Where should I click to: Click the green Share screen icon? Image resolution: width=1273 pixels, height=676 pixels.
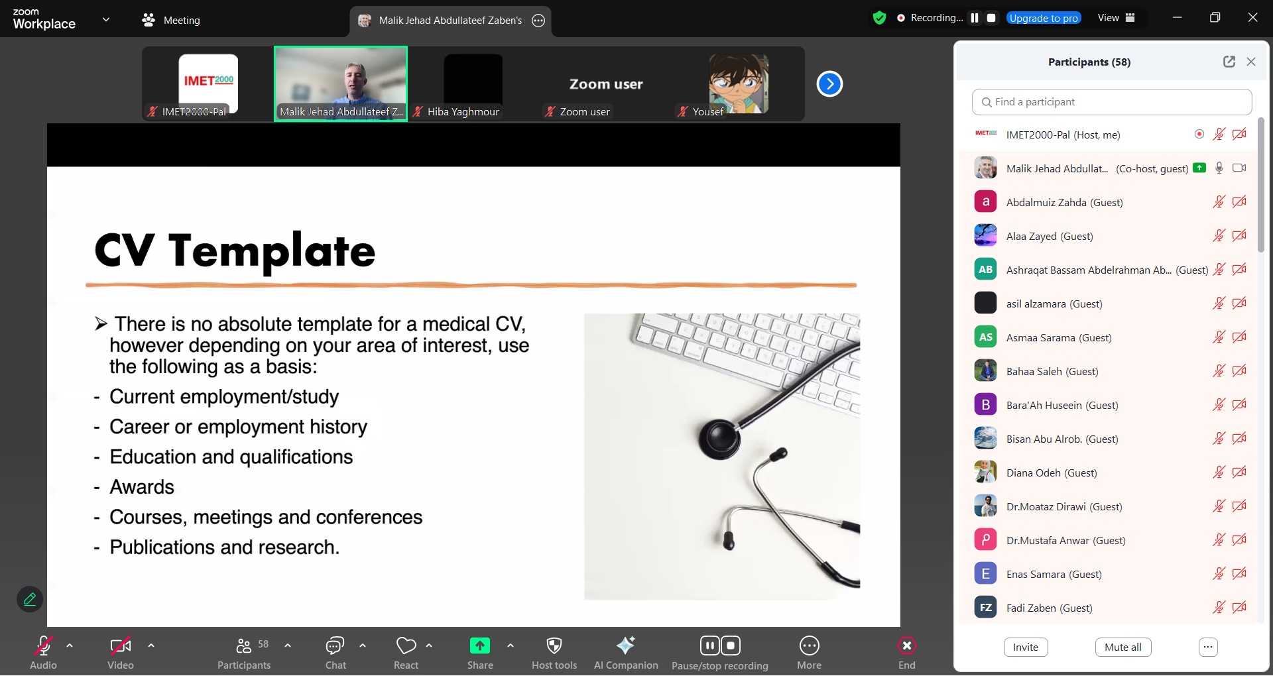point(479,646)
